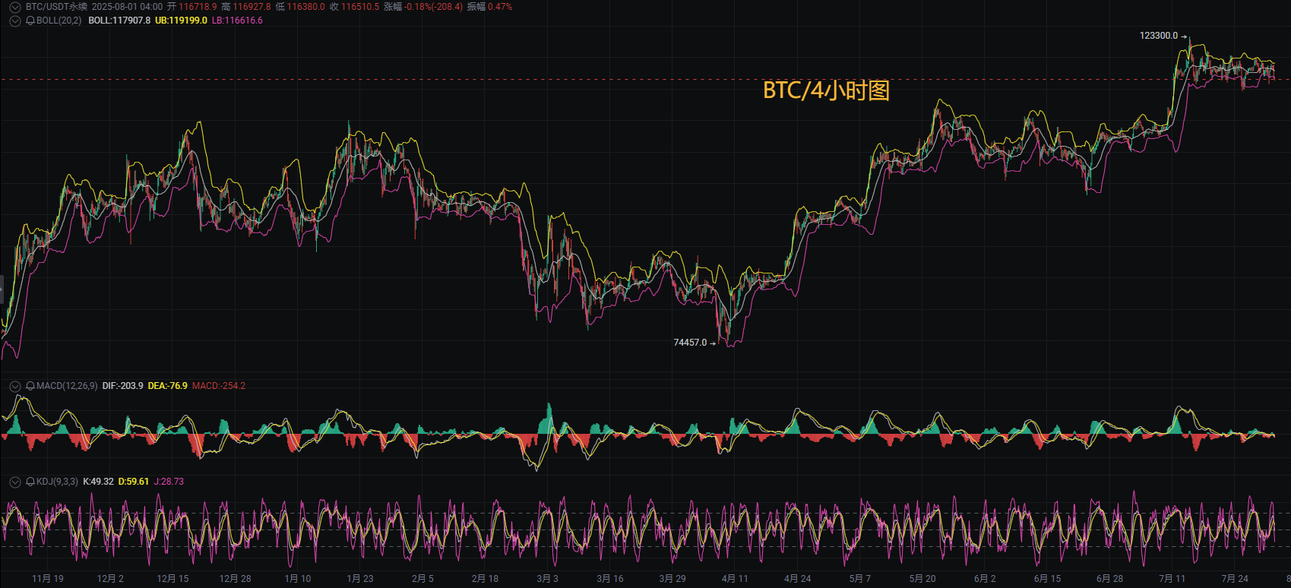
Task: Click the BTC/4小时图 chart annotation text
Action: click(826, 90)
